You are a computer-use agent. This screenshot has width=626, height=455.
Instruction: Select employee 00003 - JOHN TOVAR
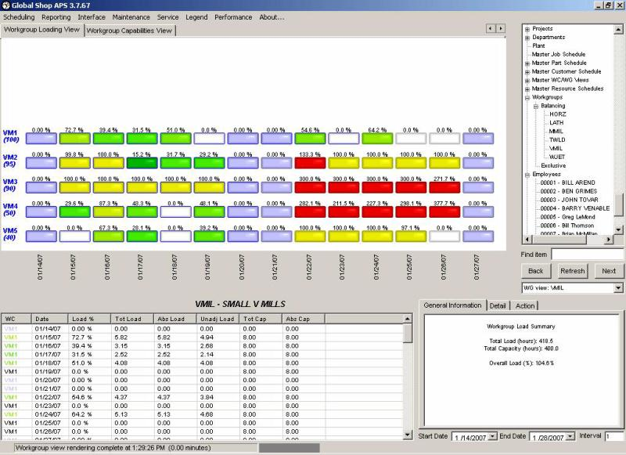pos(570,200)
